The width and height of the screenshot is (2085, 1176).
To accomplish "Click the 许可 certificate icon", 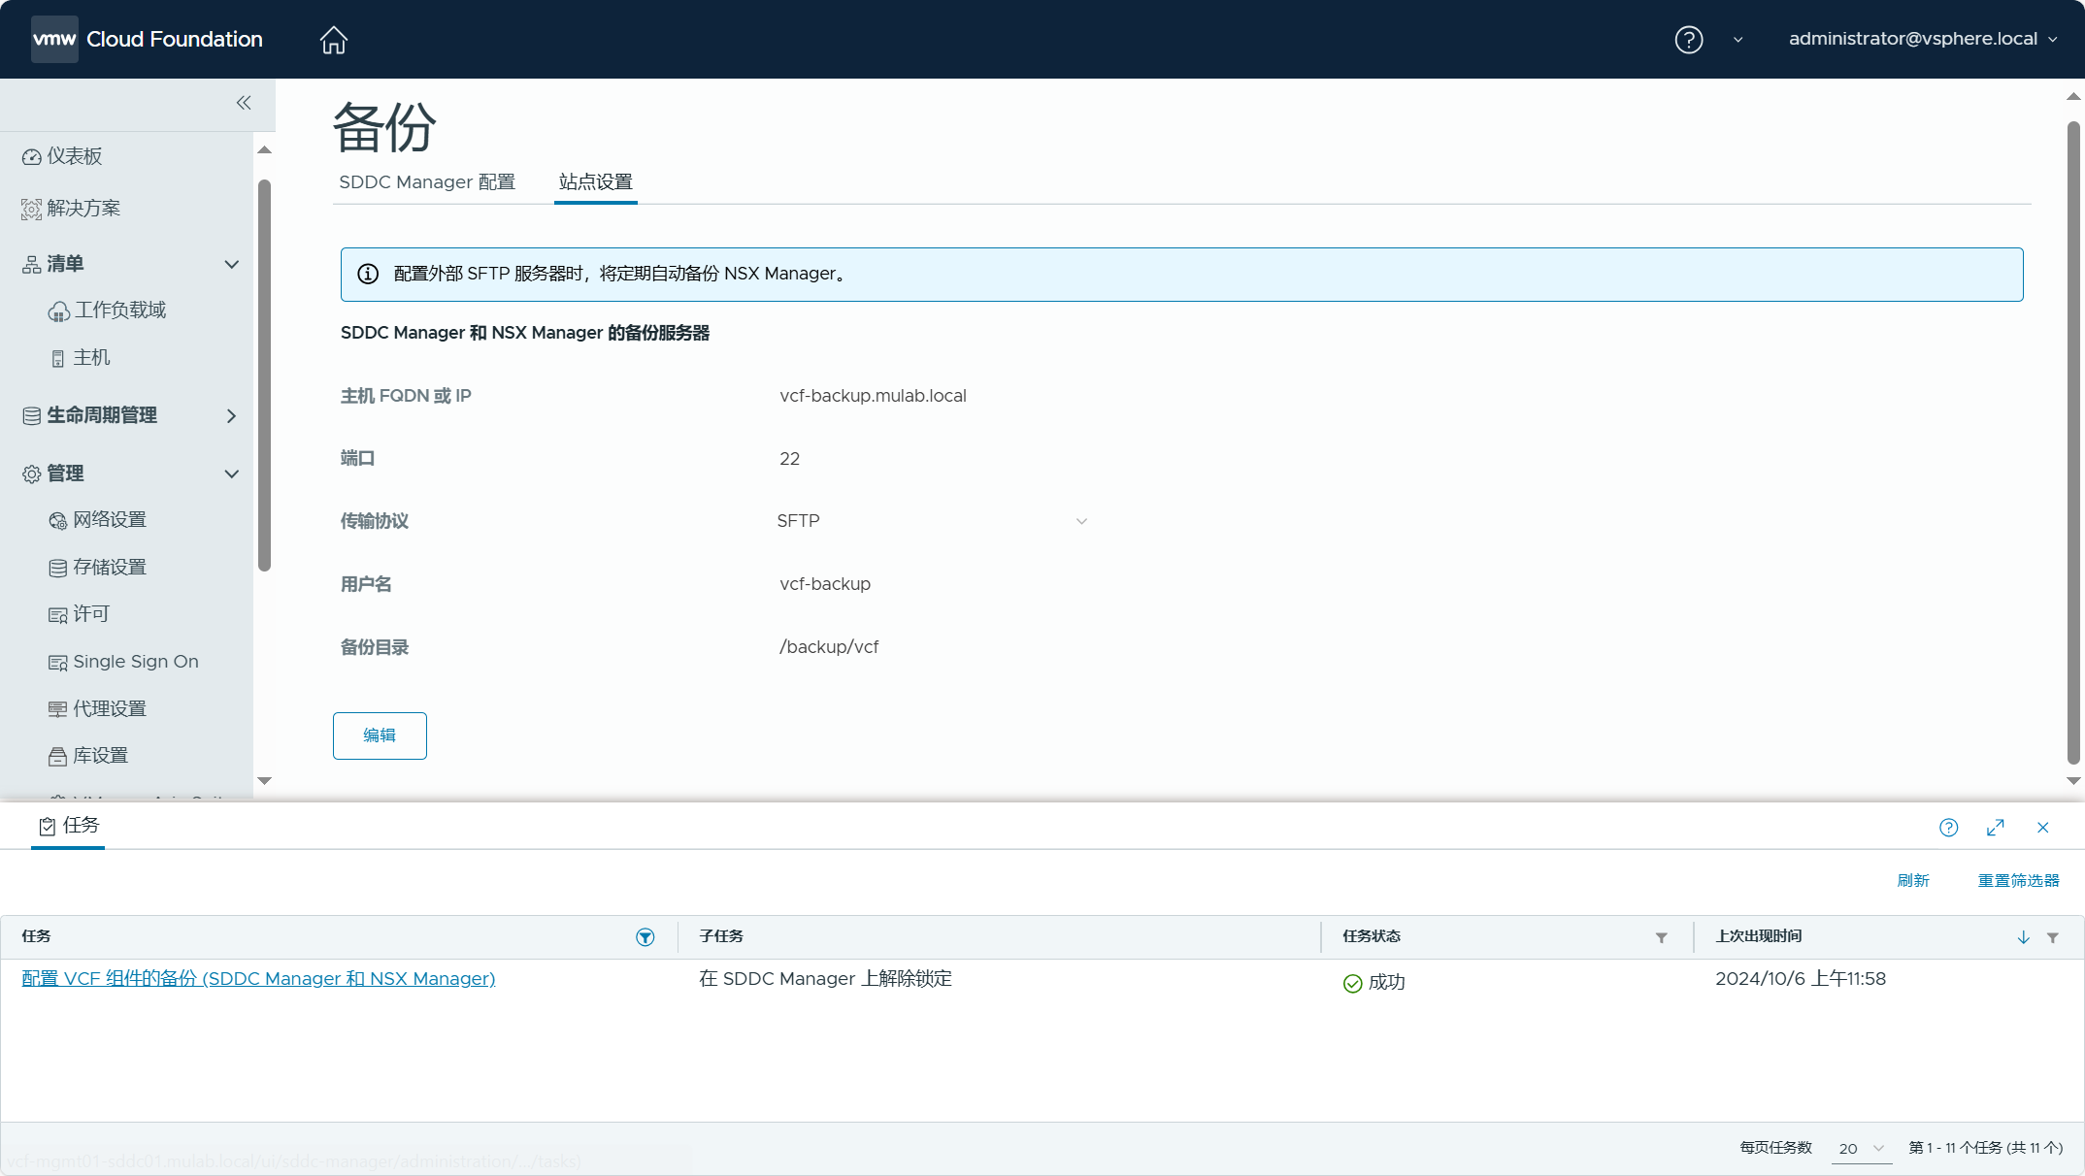I will coord(57,615).
